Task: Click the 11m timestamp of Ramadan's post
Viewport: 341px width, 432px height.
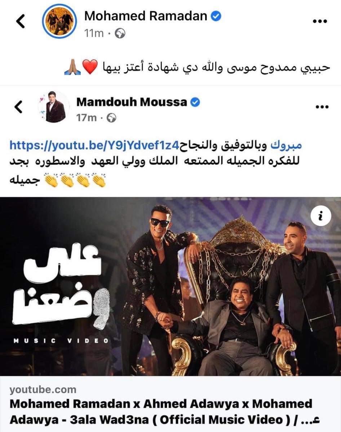Action: [94, 34]
